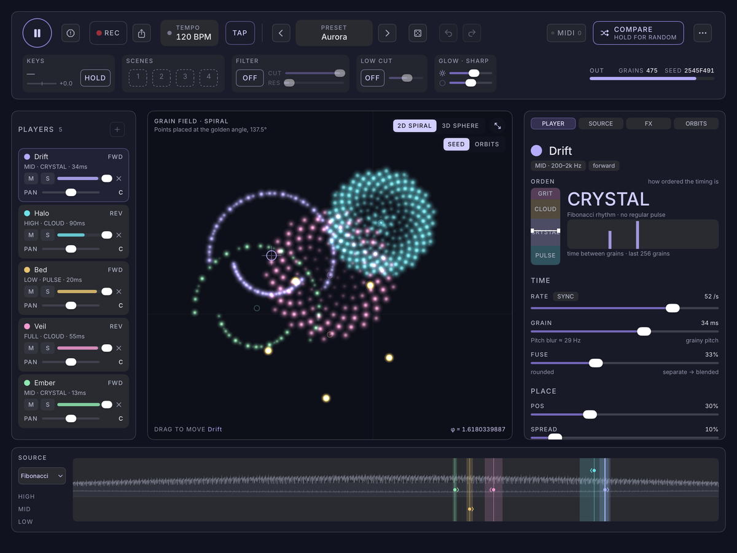Open the Fibonacci source dropdown
This screenshot has width=737, height=553.
(x=42, y=476)
